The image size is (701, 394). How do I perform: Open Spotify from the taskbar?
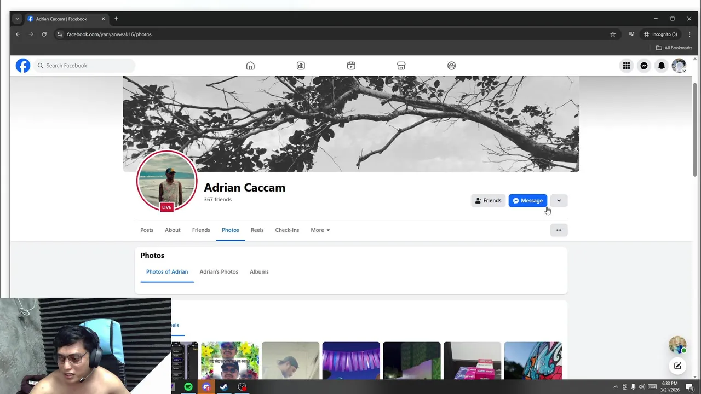pyautogui.click(x=188, y=387)
